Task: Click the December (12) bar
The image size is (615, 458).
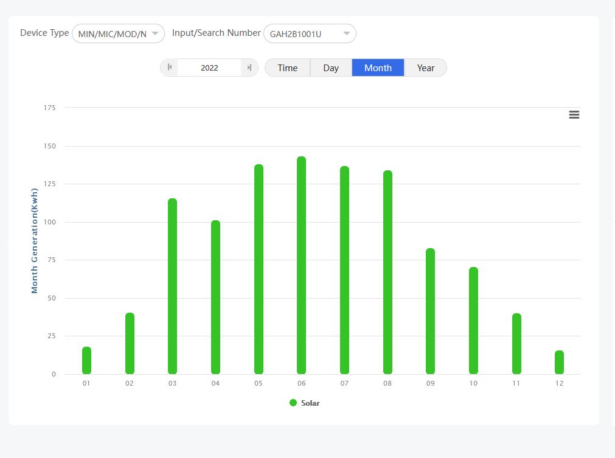Action: [559, 362]
